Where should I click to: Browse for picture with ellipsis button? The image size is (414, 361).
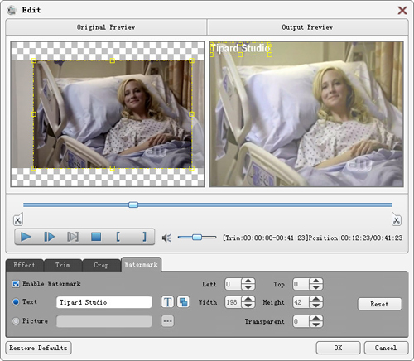[x=167, y=321]
